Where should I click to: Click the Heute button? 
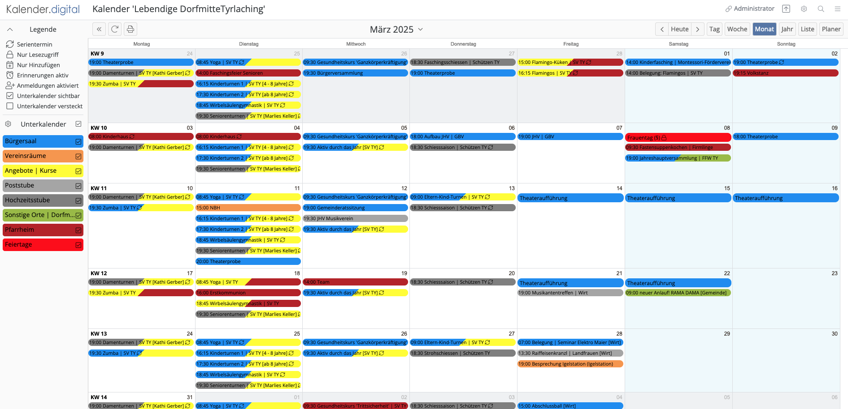pos(679,29)
